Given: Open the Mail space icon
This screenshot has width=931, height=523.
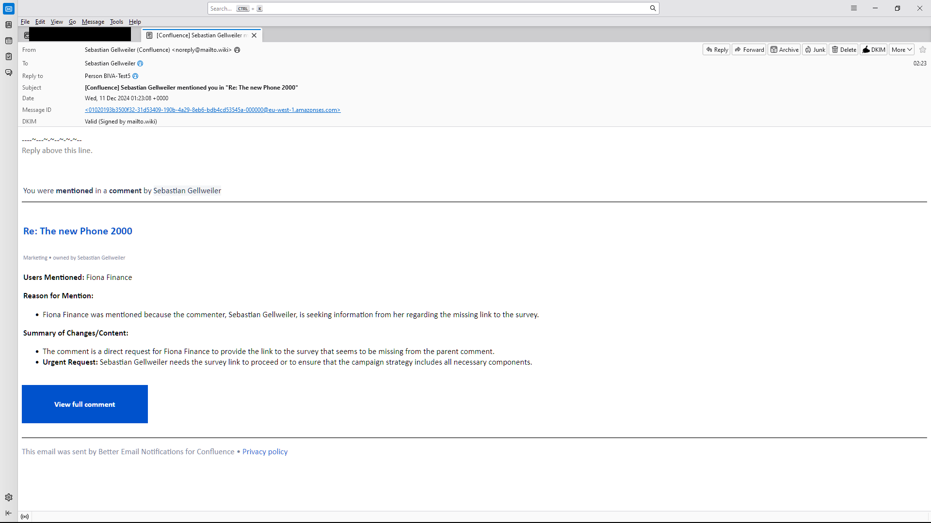Looking at the screenshot, I should pyautogui.click(x=9, y=9).
